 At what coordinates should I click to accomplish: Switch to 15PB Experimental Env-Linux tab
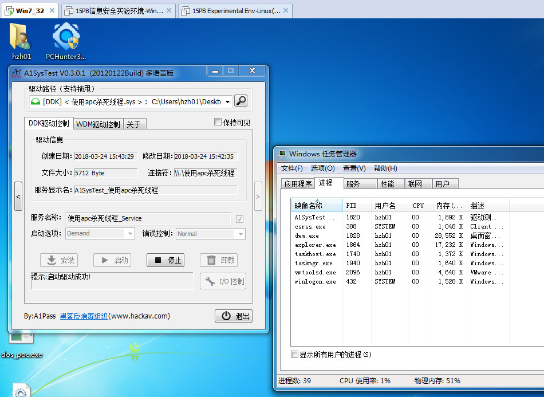(x=235, y=11)
